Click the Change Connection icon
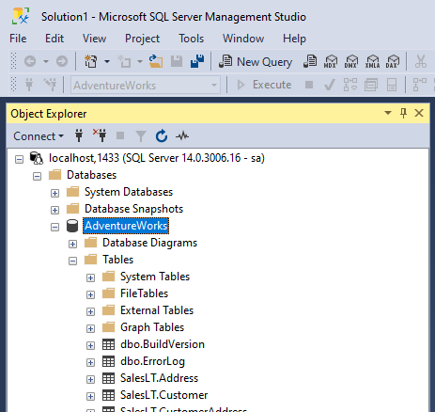 click(x=50, y=85)
